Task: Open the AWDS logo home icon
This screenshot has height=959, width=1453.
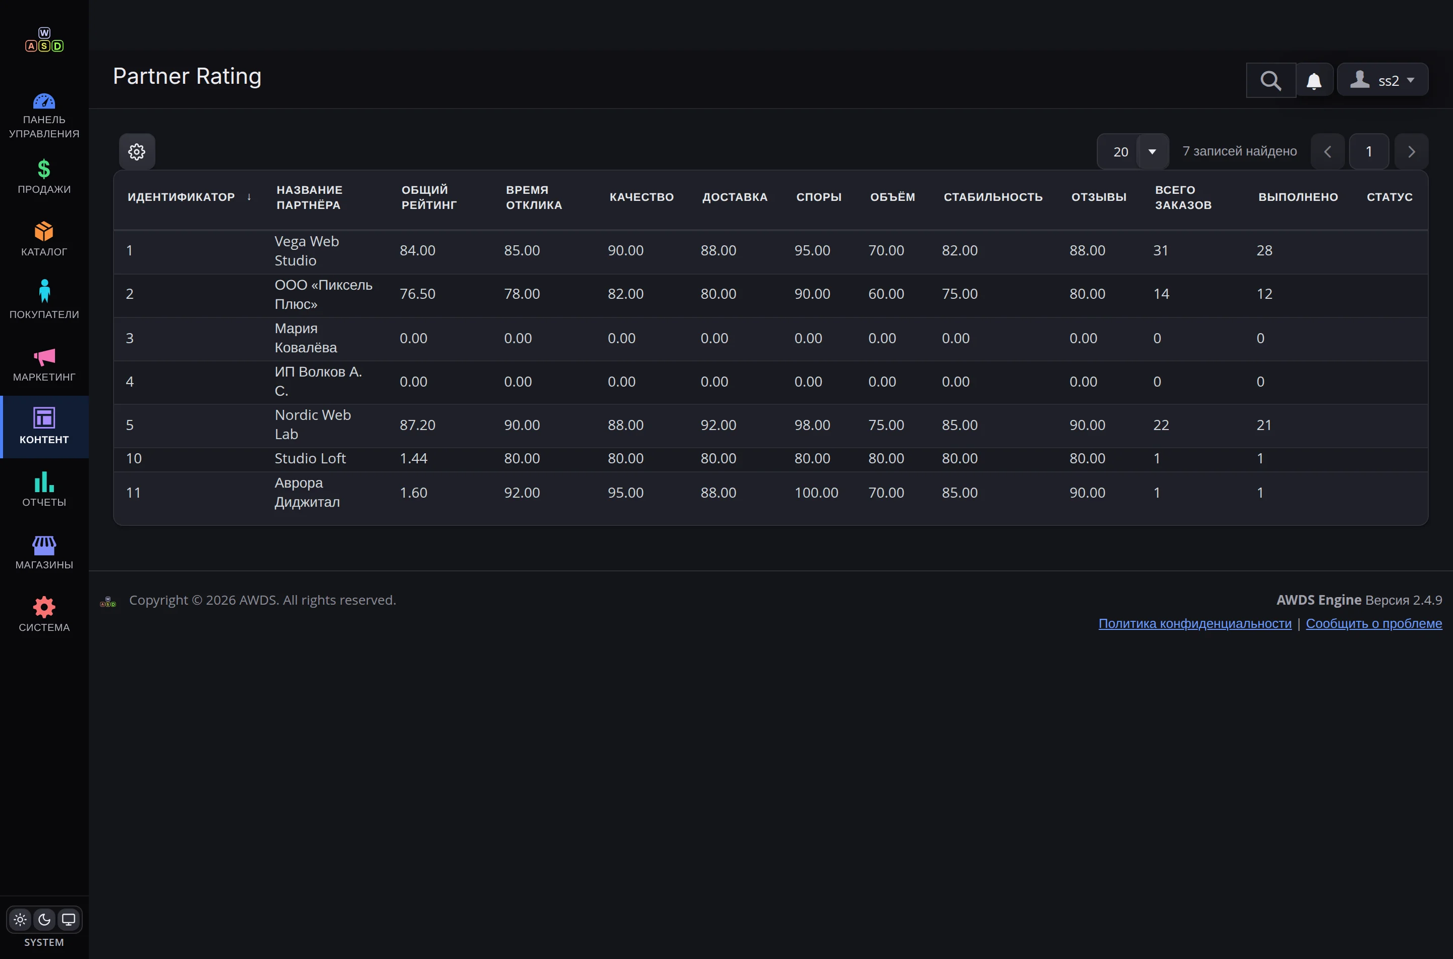Action: (x=44, y=40)
